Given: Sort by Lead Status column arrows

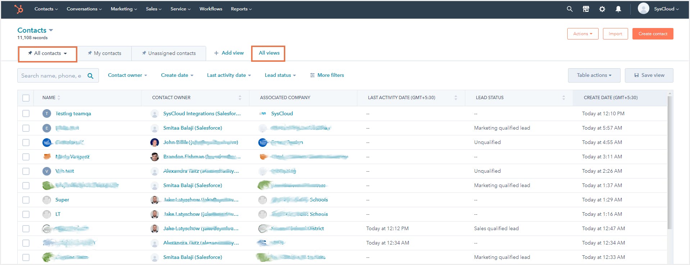Looking at the screenshot, I should click(563, 98).
